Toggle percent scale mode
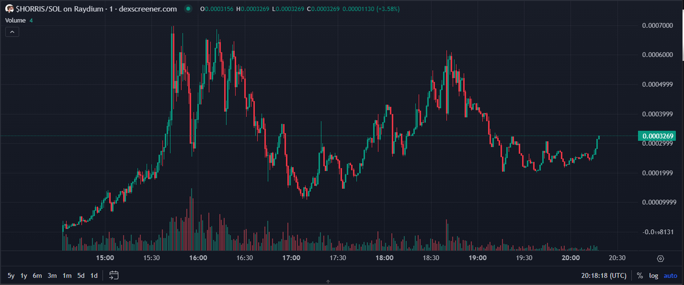Screen dimensions: 684x285 tap(640, 275)
